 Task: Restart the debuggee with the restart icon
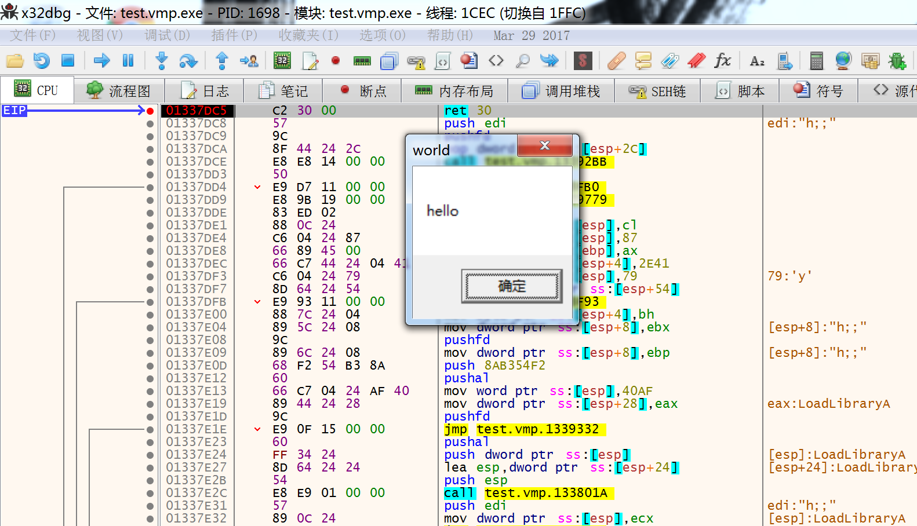coord(41,60)
